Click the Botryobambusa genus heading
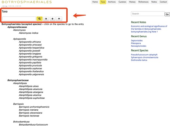Image resolution: width=170 pixels, height=126 pixels. coord(21,122)
